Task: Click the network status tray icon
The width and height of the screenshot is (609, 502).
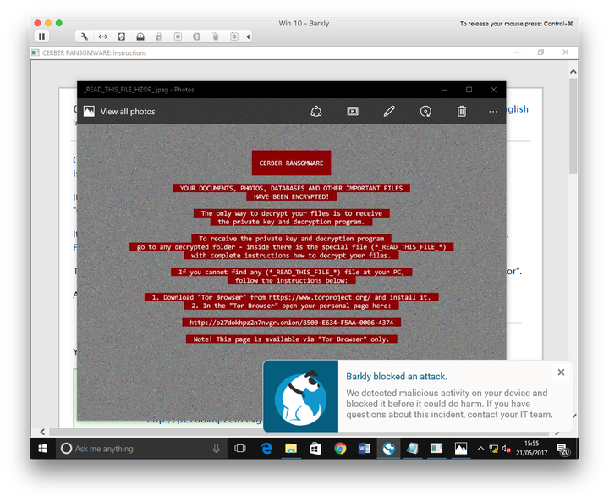Action: coord(493,449)
